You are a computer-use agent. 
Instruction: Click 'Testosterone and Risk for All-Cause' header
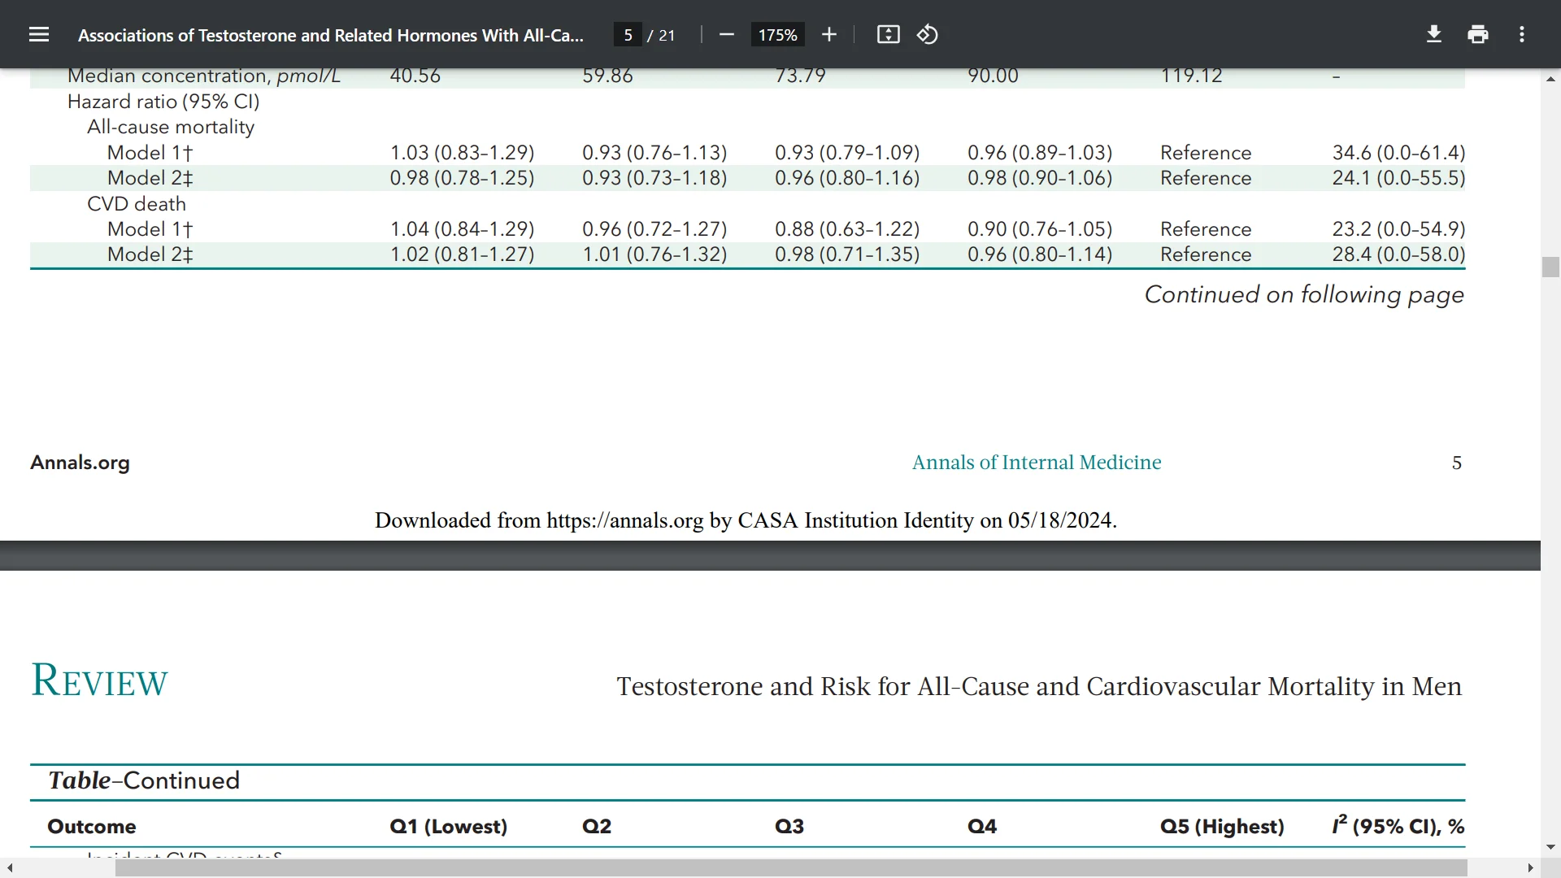pyautogui.click(x=1039, y=686)
